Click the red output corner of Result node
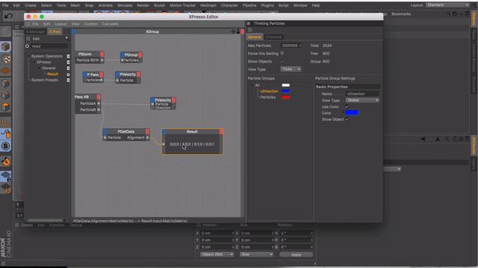 coord(221,132)
